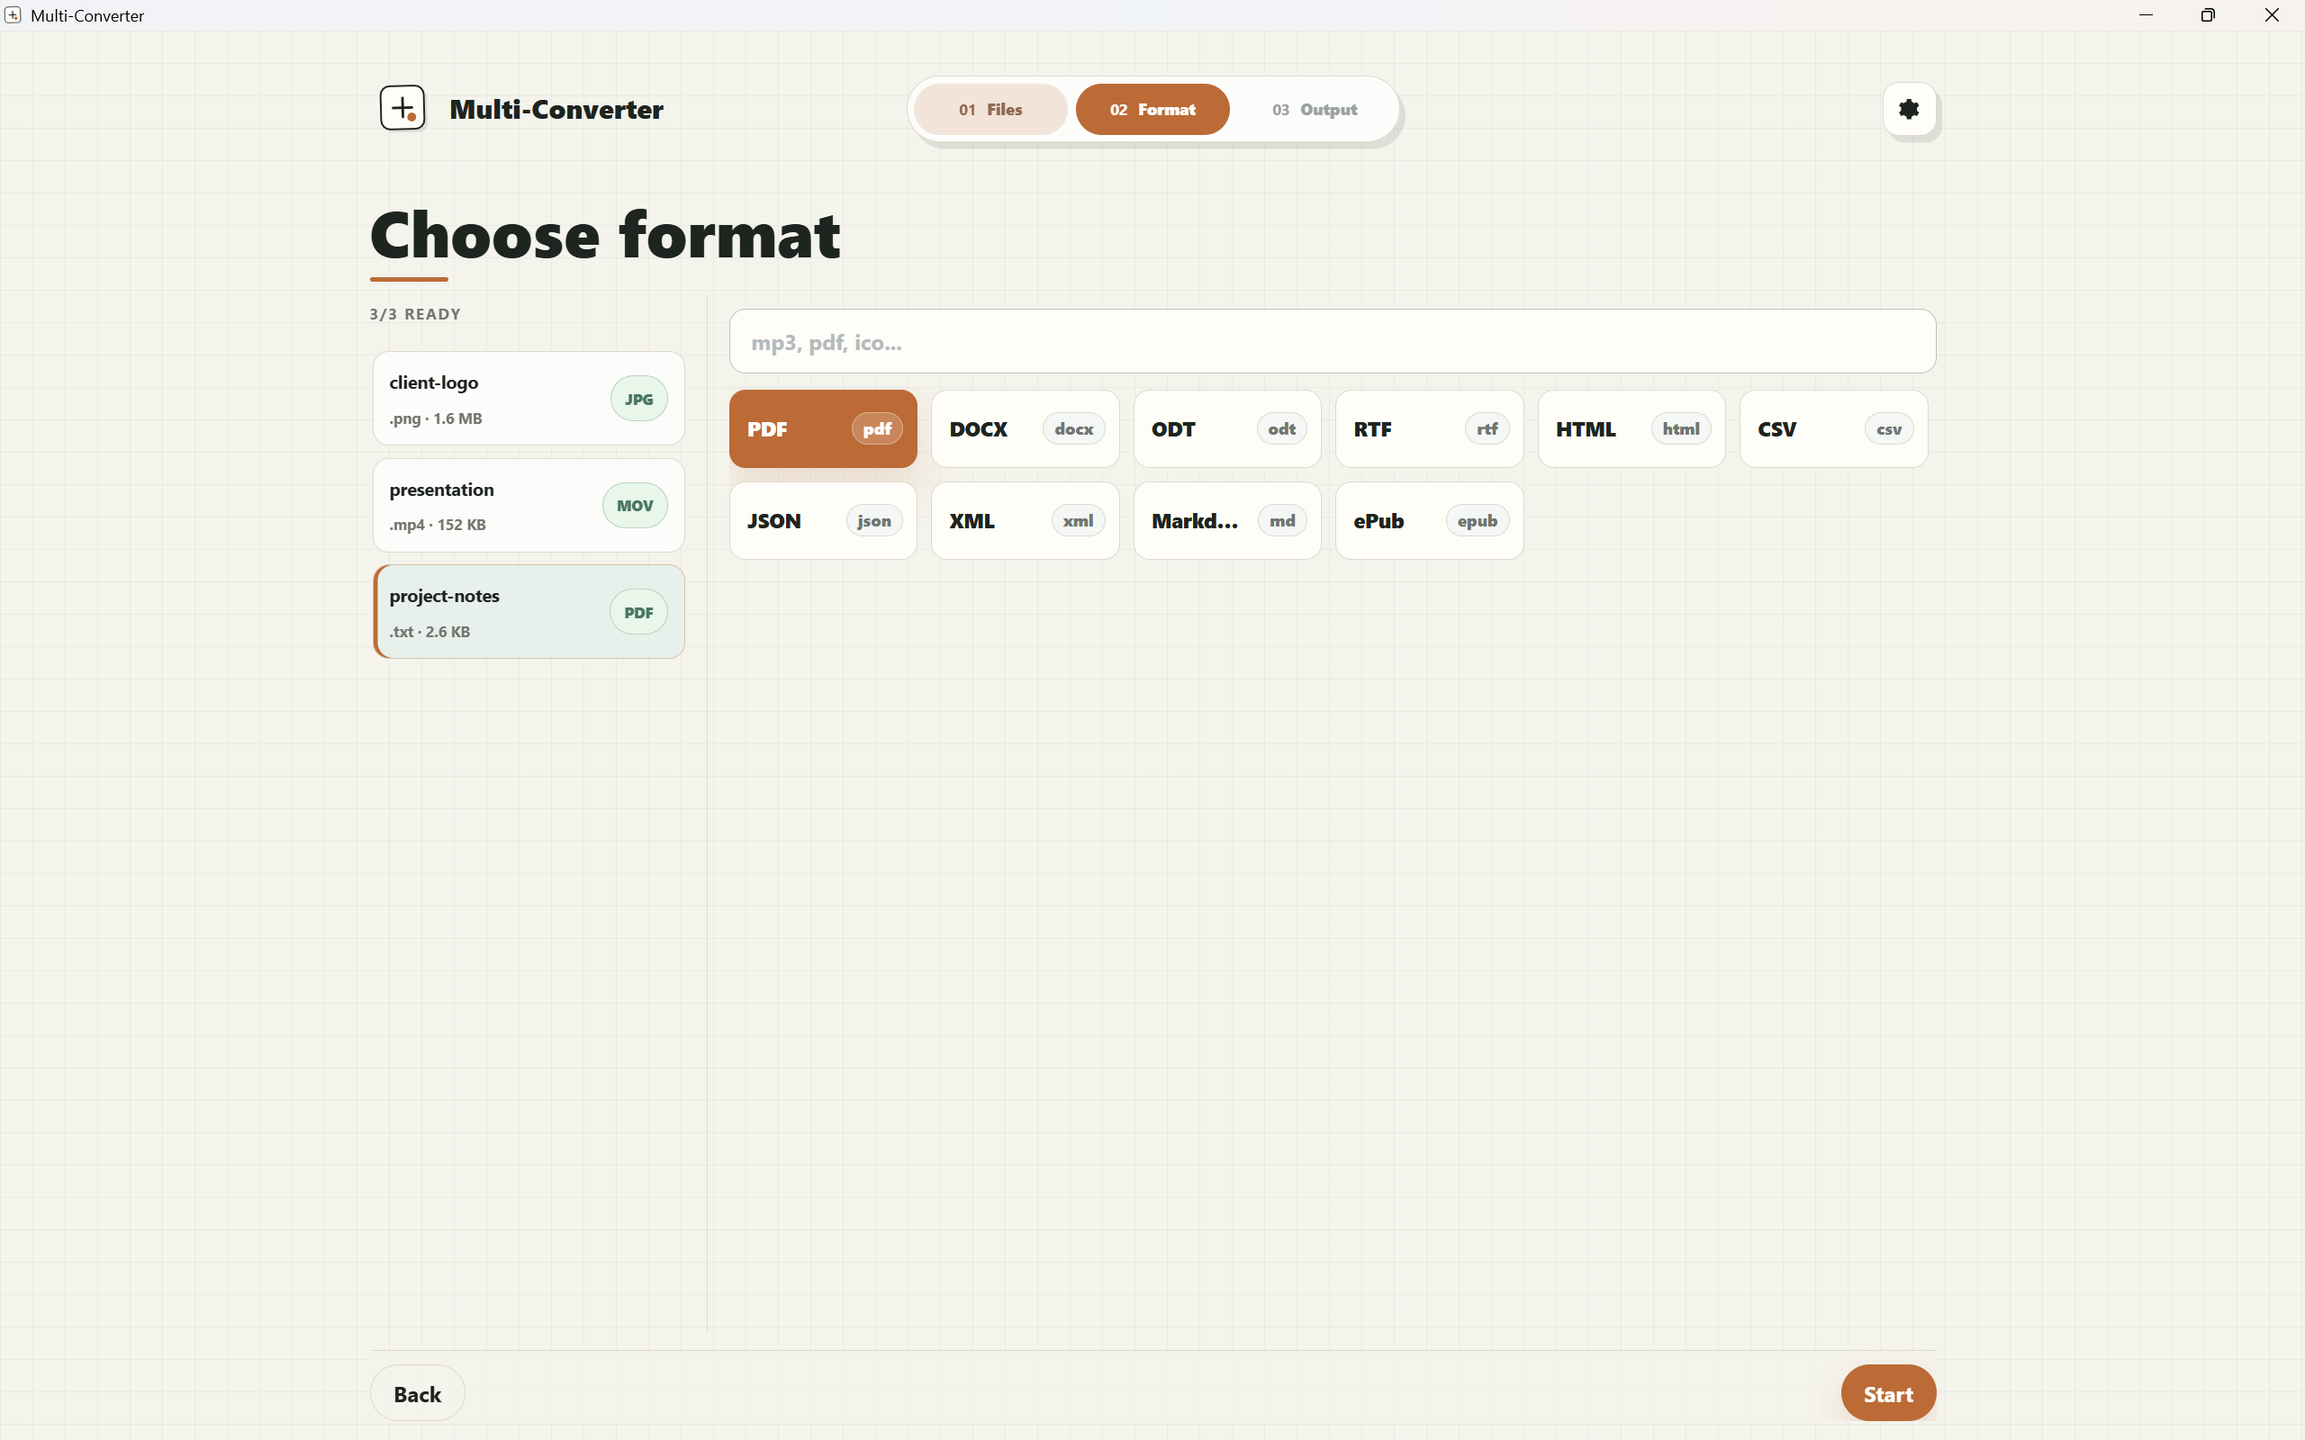Choose DOCX format tile
This screenshot has height=1440, width=2305.
coord(1025,428)
